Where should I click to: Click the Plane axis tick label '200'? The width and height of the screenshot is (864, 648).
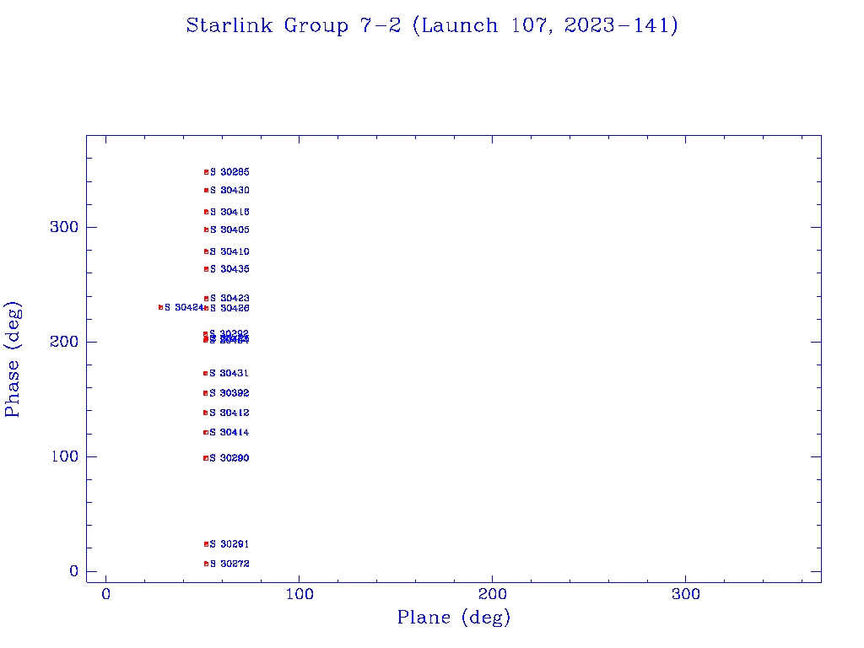492,594
